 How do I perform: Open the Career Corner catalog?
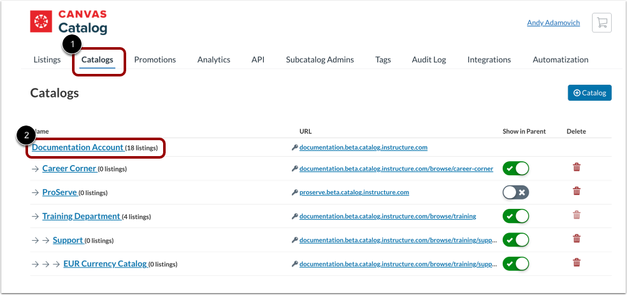[x=69, y=168]
